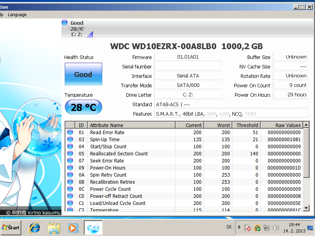This screenshot has height=236, width=315.
Task: Select the Spin-Up Time attribute name
Action: 105,140
